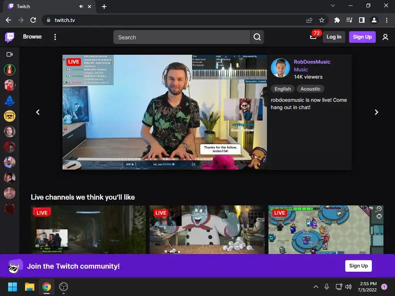Open the three-dot more menu beside Browse
This screenshot has height=296, width=395.
[55, 37]
